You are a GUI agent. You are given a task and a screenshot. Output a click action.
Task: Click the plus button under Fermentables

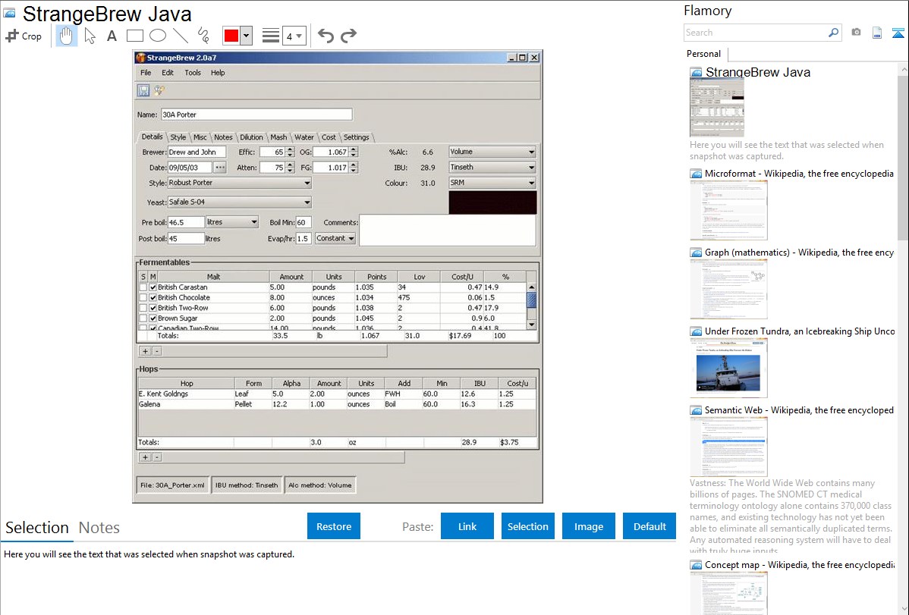click(x=145, y=350)
